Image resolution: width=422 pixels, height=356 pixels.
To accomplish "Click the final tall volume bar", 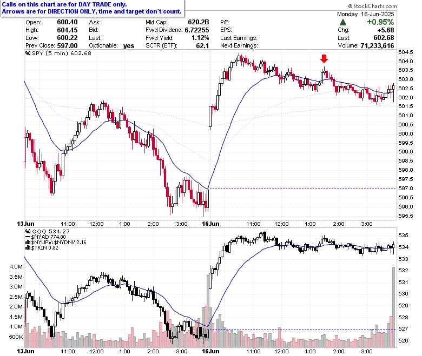I will [x=393, y=307].
